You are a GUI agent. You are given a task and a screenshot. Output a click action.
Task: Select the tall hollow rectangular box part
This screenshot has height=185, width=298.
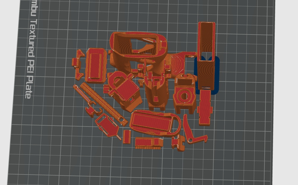[206, 55]
